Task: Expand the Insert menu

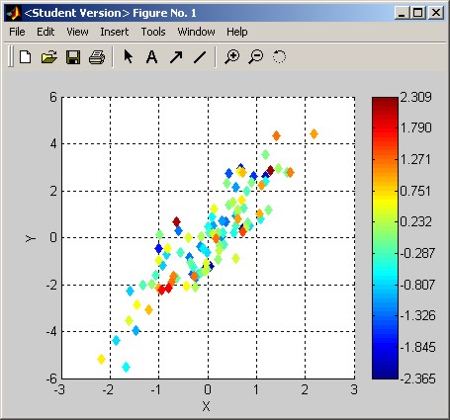Action: click(115, 32)
